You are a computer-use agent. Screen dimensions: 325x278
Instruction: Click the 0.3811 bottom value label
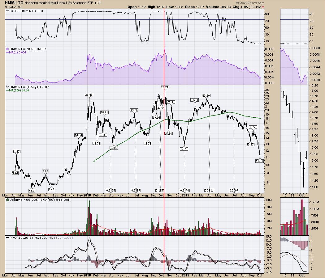pos(209,190)
